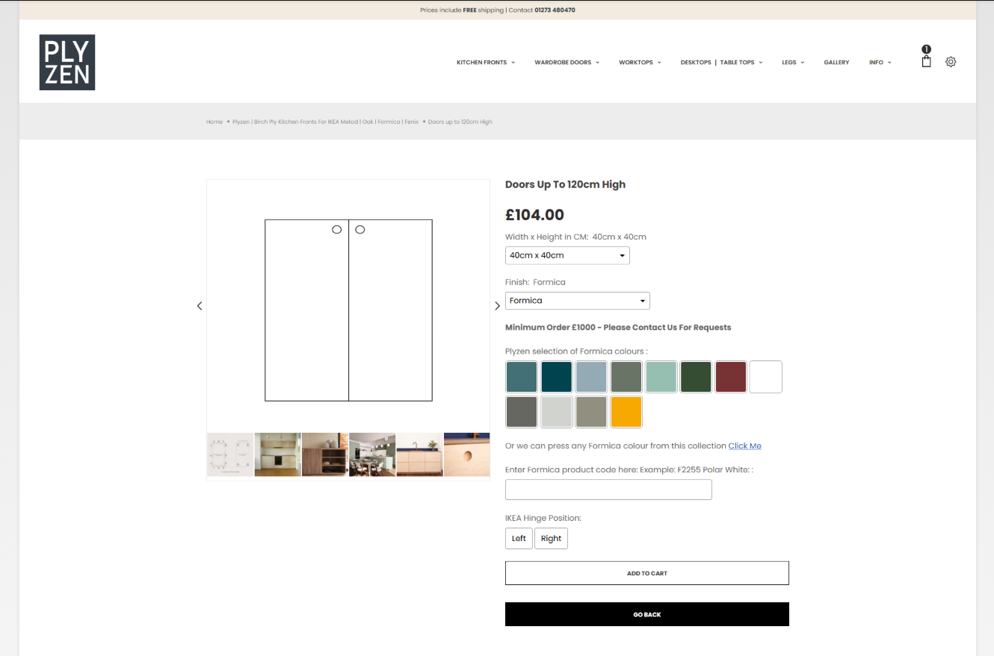This screenshot has height=656, width=994.
Task: Choose the dark petrol blue Formica swatch
Action: [557, 377]
